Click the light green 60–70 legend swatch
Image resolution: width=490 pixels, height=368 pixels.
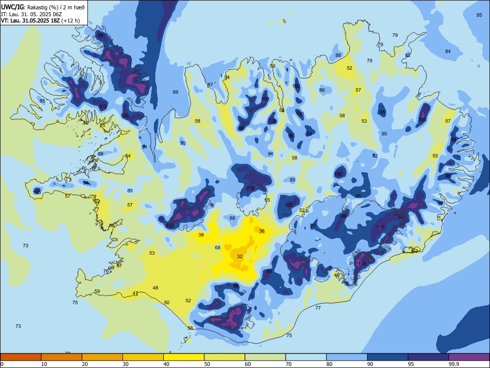265,357
